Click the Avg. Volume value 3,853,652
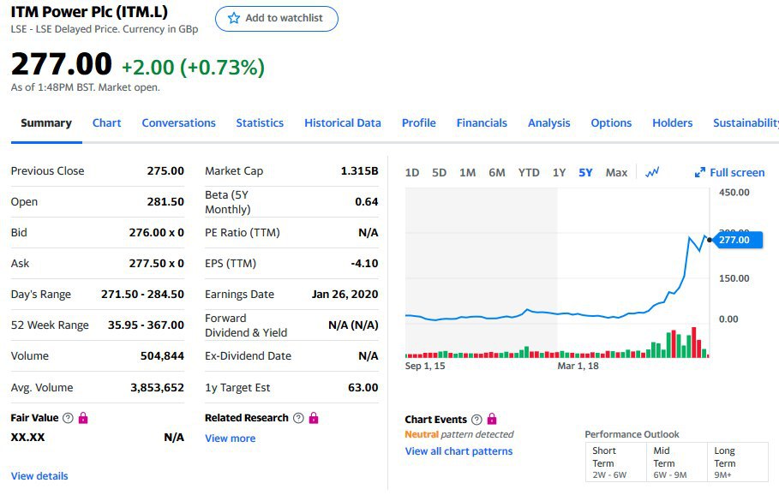The height and width of the screenshot is (495, 779). (157, 387)
